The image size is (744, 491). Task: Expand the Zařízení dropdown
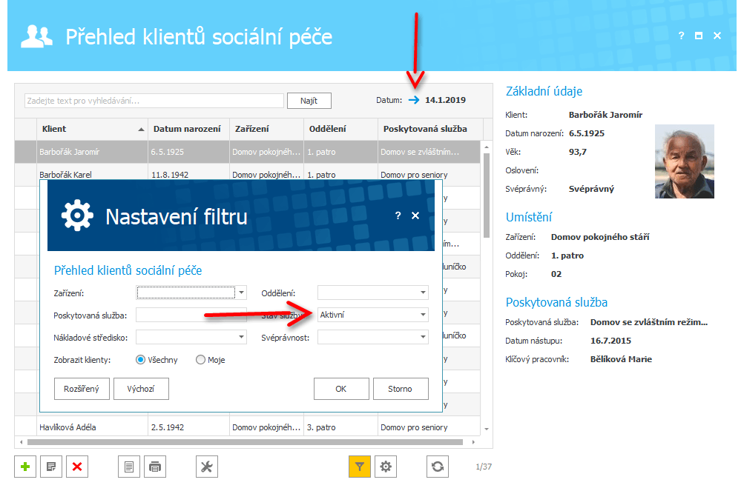point(242,293)
